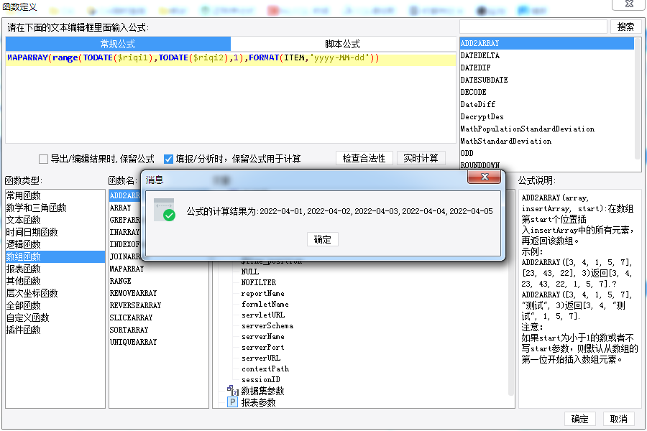647x431 pixels.
Task: Click the variable tree vertical scrollbar
Action: [x=511, y=330]
